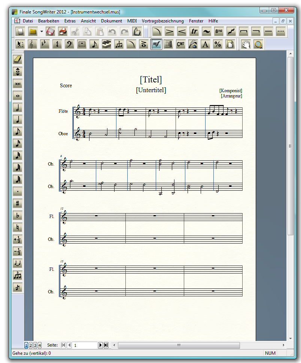This screenshot has width=301, height=363.
Task: Choose the eighth note duration
Action: click(x=18, y=131)
